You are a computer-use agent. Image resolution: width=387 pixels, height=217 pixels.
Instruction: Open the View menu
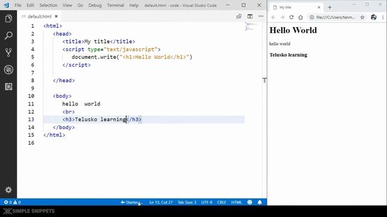tap(67, 5)
